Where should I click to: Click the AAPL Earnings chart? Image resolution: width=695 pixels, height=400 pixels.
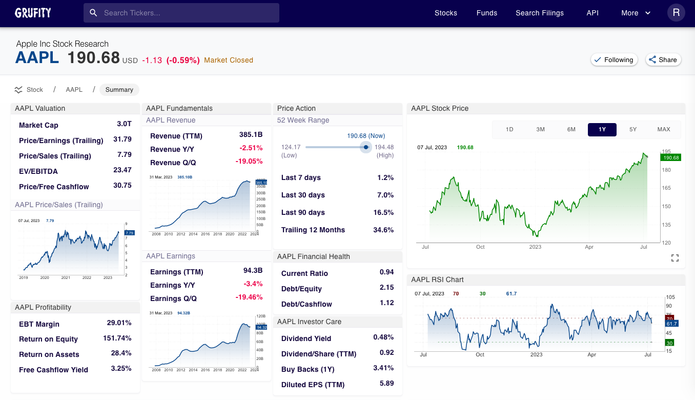tap(208, 341)
